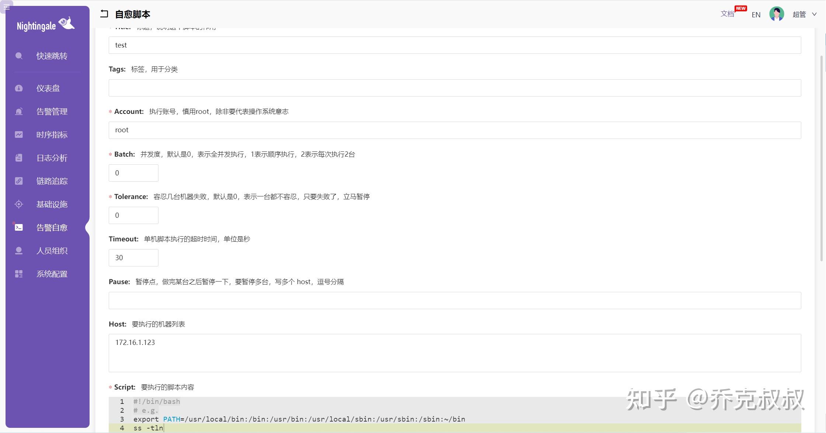Image resolution: width=826 pixels, height=433 pixels.
Task: Click into the Timeout field showing 30
Action: tap(133, 258)
